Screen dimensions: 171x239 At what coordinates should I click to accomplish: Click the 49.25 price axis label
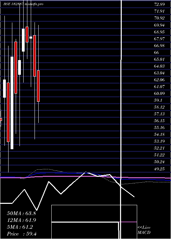[160, 169]
